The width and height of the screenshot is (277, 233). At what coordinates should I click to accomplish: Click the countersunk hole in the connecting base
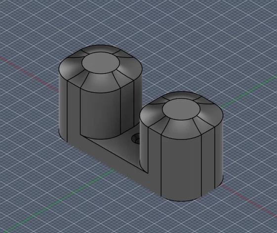(136, 138)
